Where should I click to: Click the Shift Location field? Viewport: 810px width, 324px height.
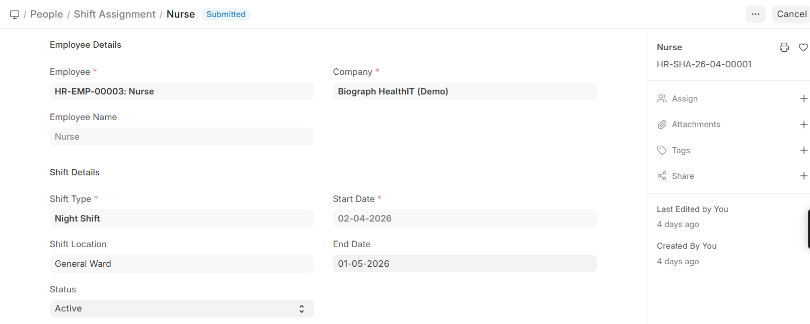182,264
